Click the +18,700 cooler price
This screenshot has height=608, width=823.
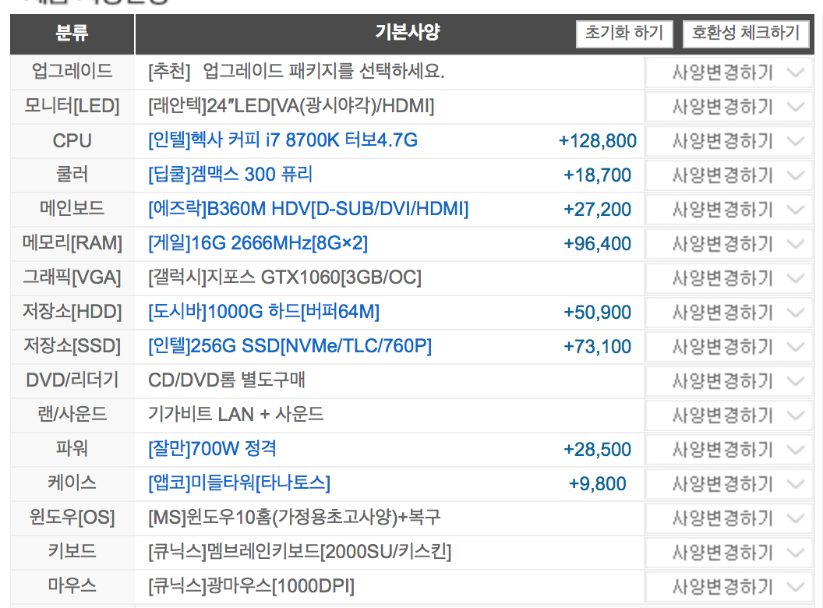597,175
